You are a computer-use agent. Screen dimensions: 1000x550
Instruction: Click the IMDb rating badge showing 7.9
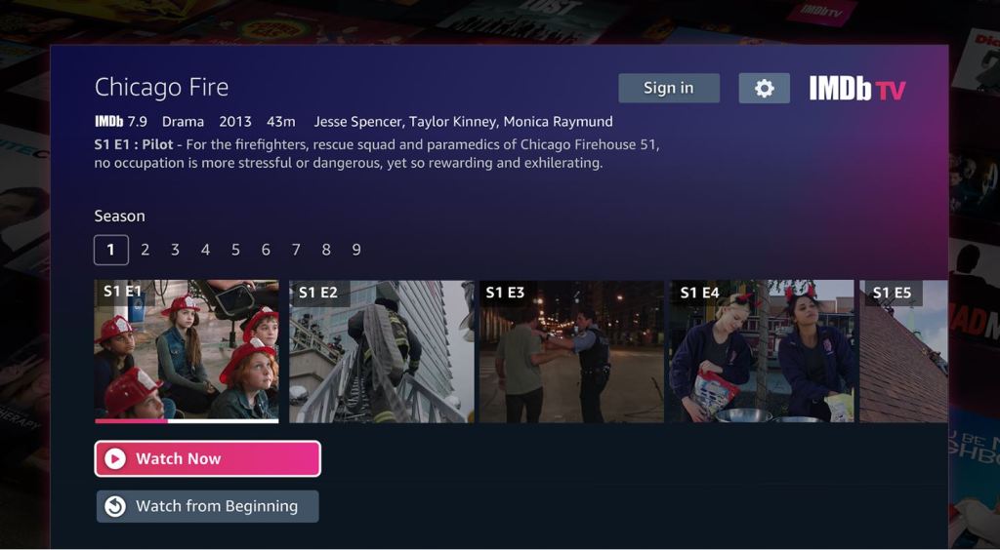pos(121,122)
